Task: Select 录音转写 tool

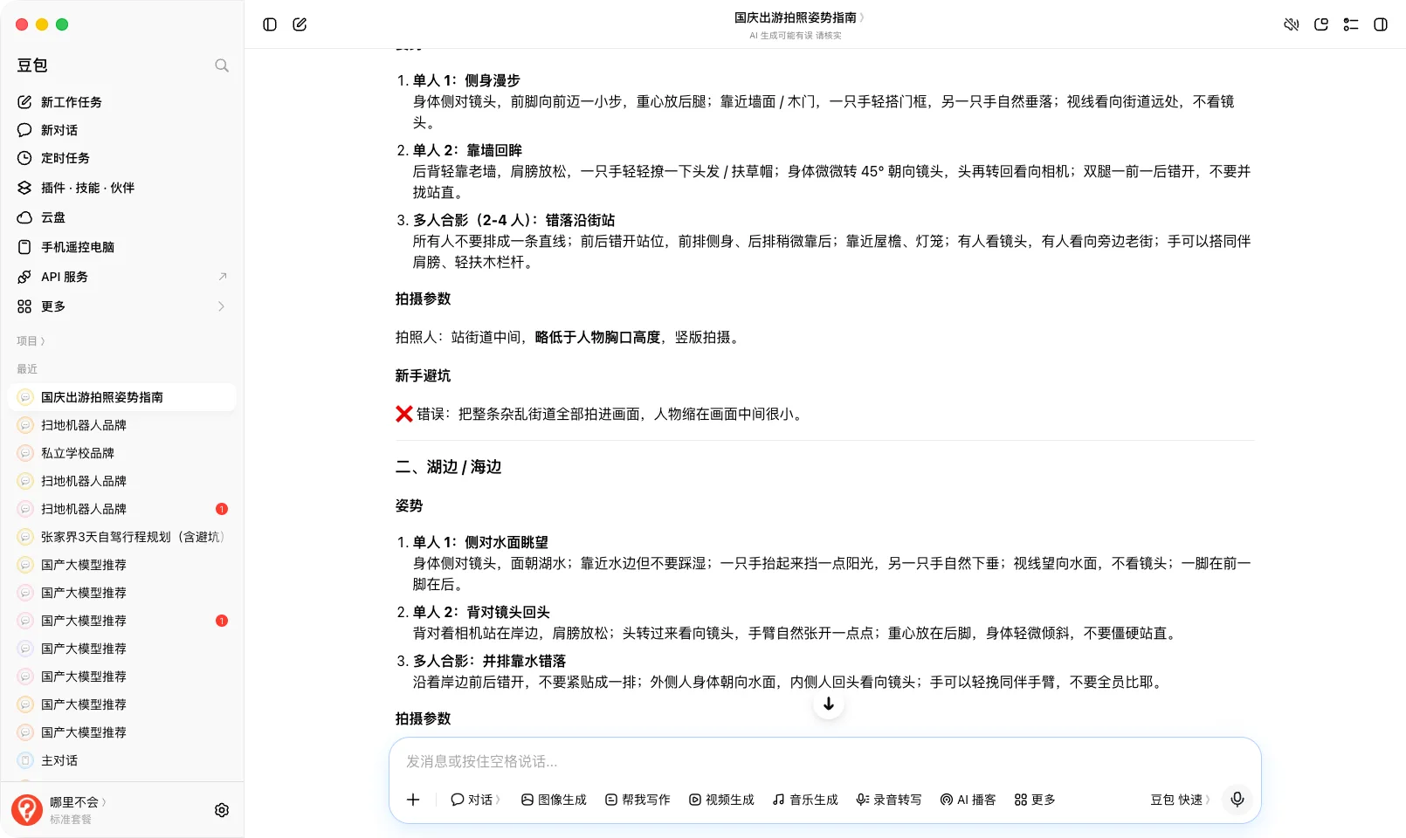Action: click(x=889, y=800)
